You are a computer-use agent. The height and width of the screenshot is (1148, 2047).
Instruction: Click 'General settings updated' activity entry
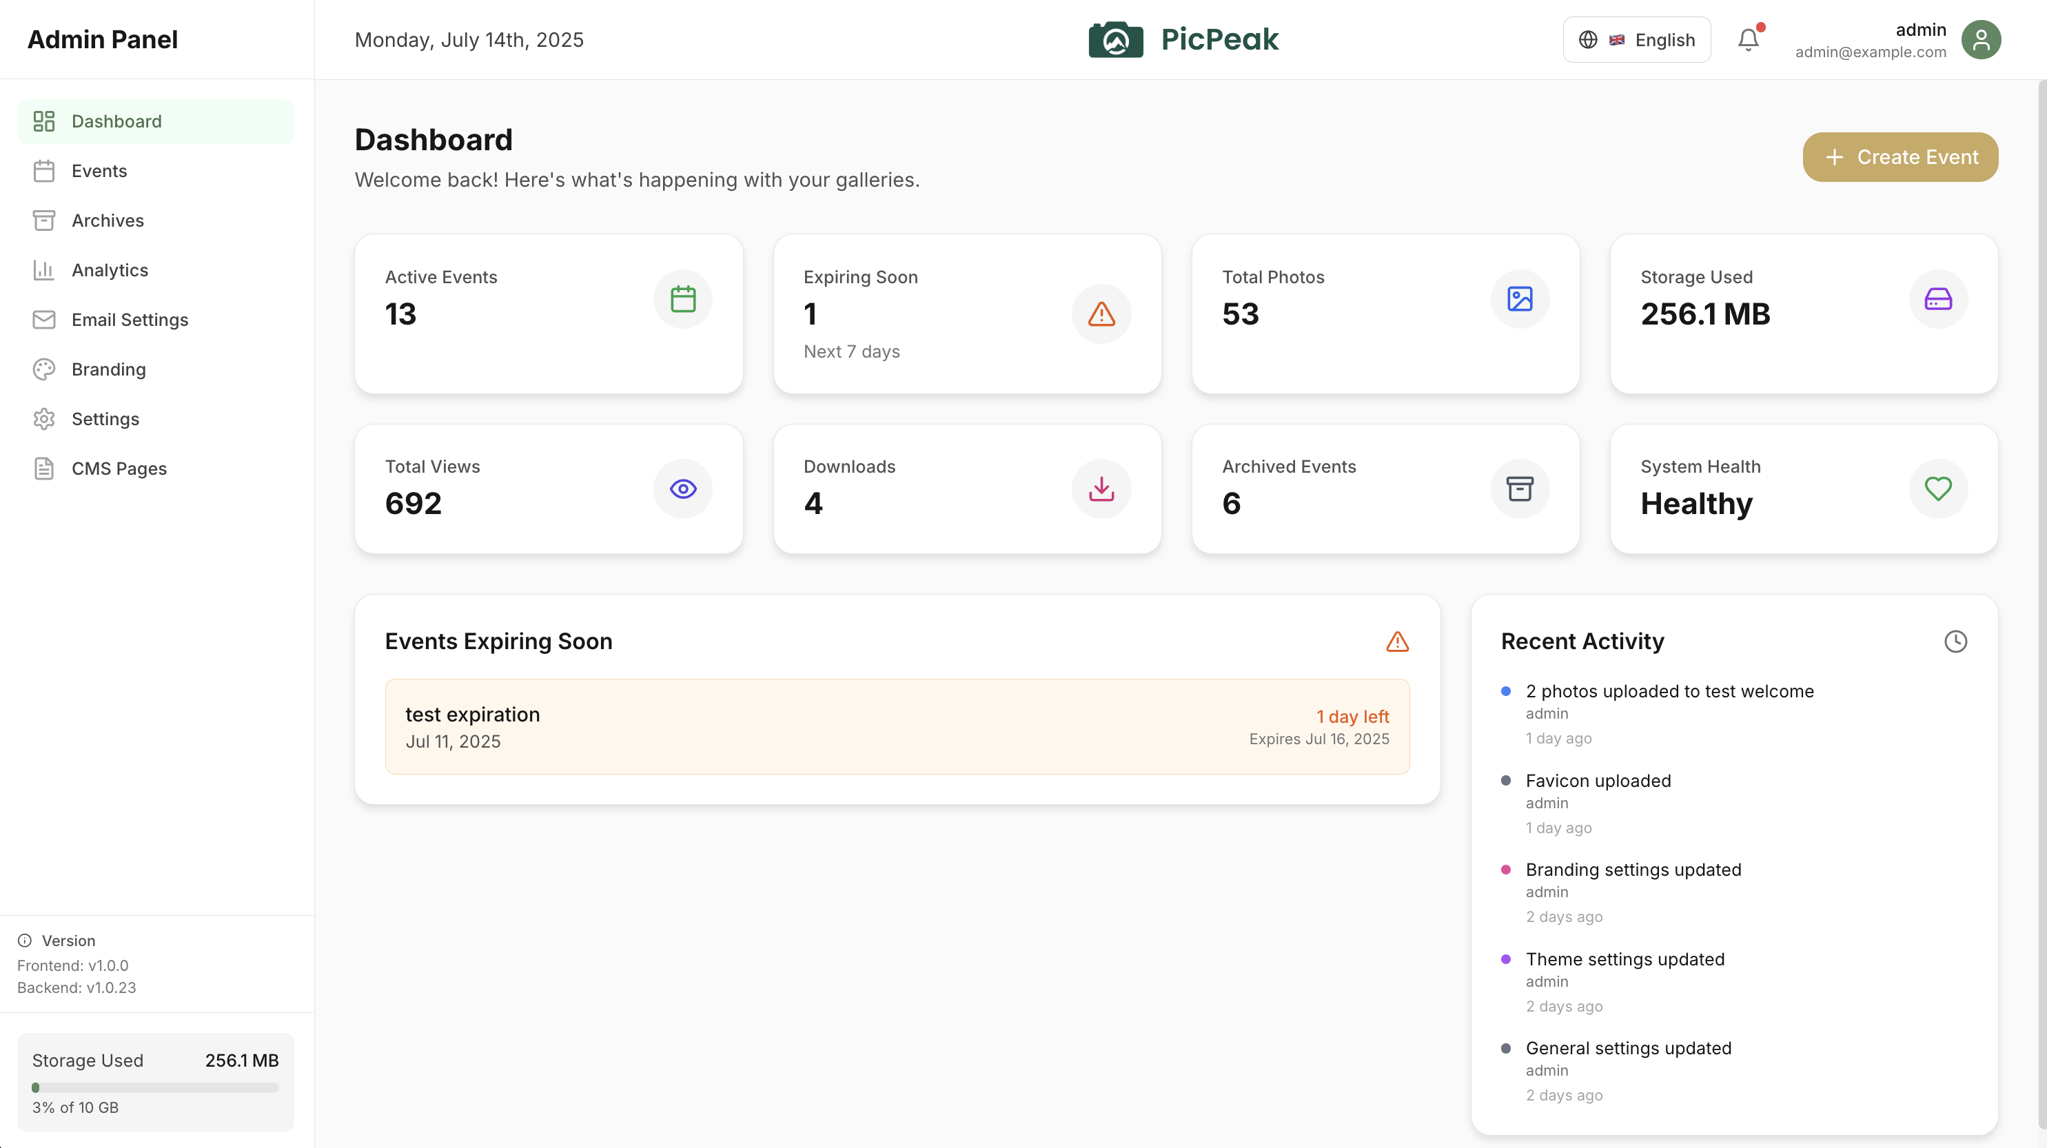[x=1628, y=1049]
